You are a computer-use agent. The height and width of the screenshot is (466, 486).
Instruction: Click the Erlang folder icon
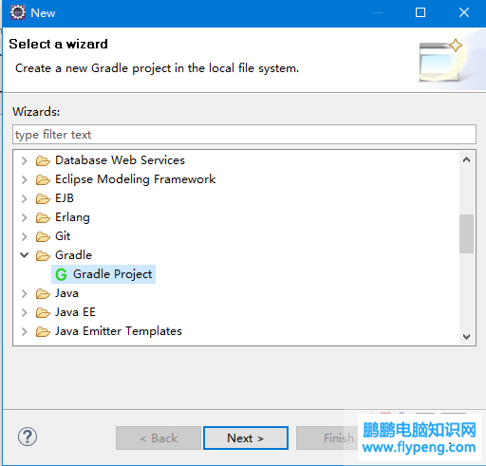click(43, 217)
